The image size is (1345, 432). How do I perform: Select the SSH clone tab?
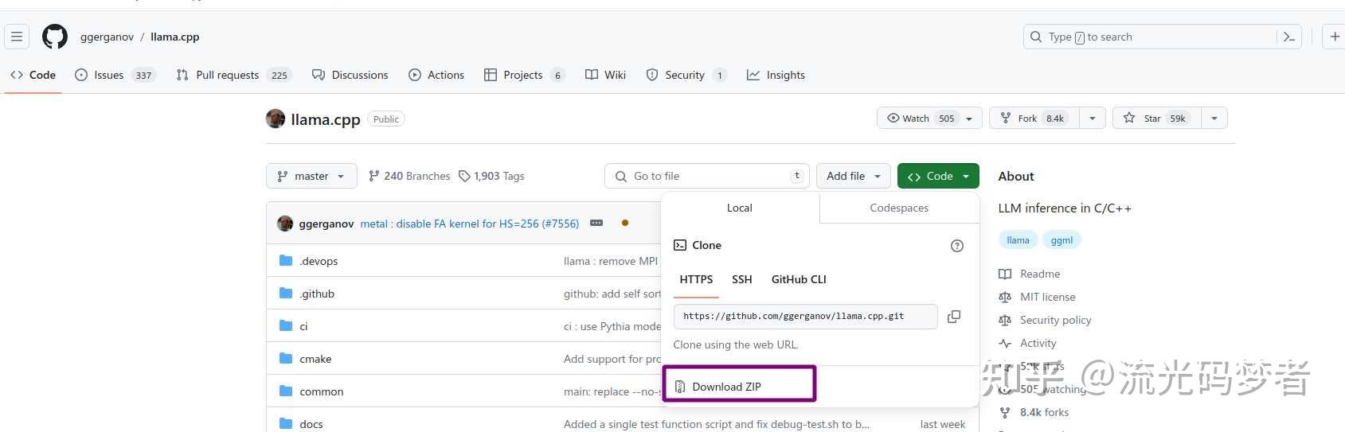[741, 279]
